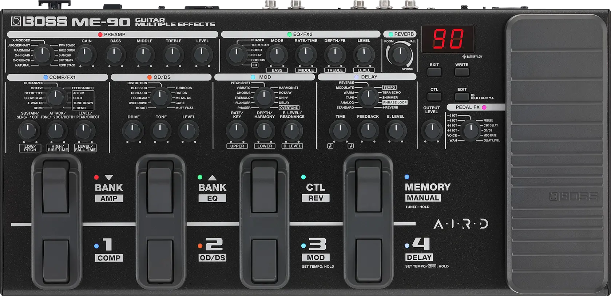Click the MOD RATE/KEY knob
611x296 pixels.
pos(237,131)
